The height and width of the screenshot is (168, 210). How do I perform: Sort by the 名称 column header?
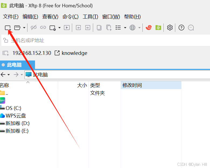(29, 85)
